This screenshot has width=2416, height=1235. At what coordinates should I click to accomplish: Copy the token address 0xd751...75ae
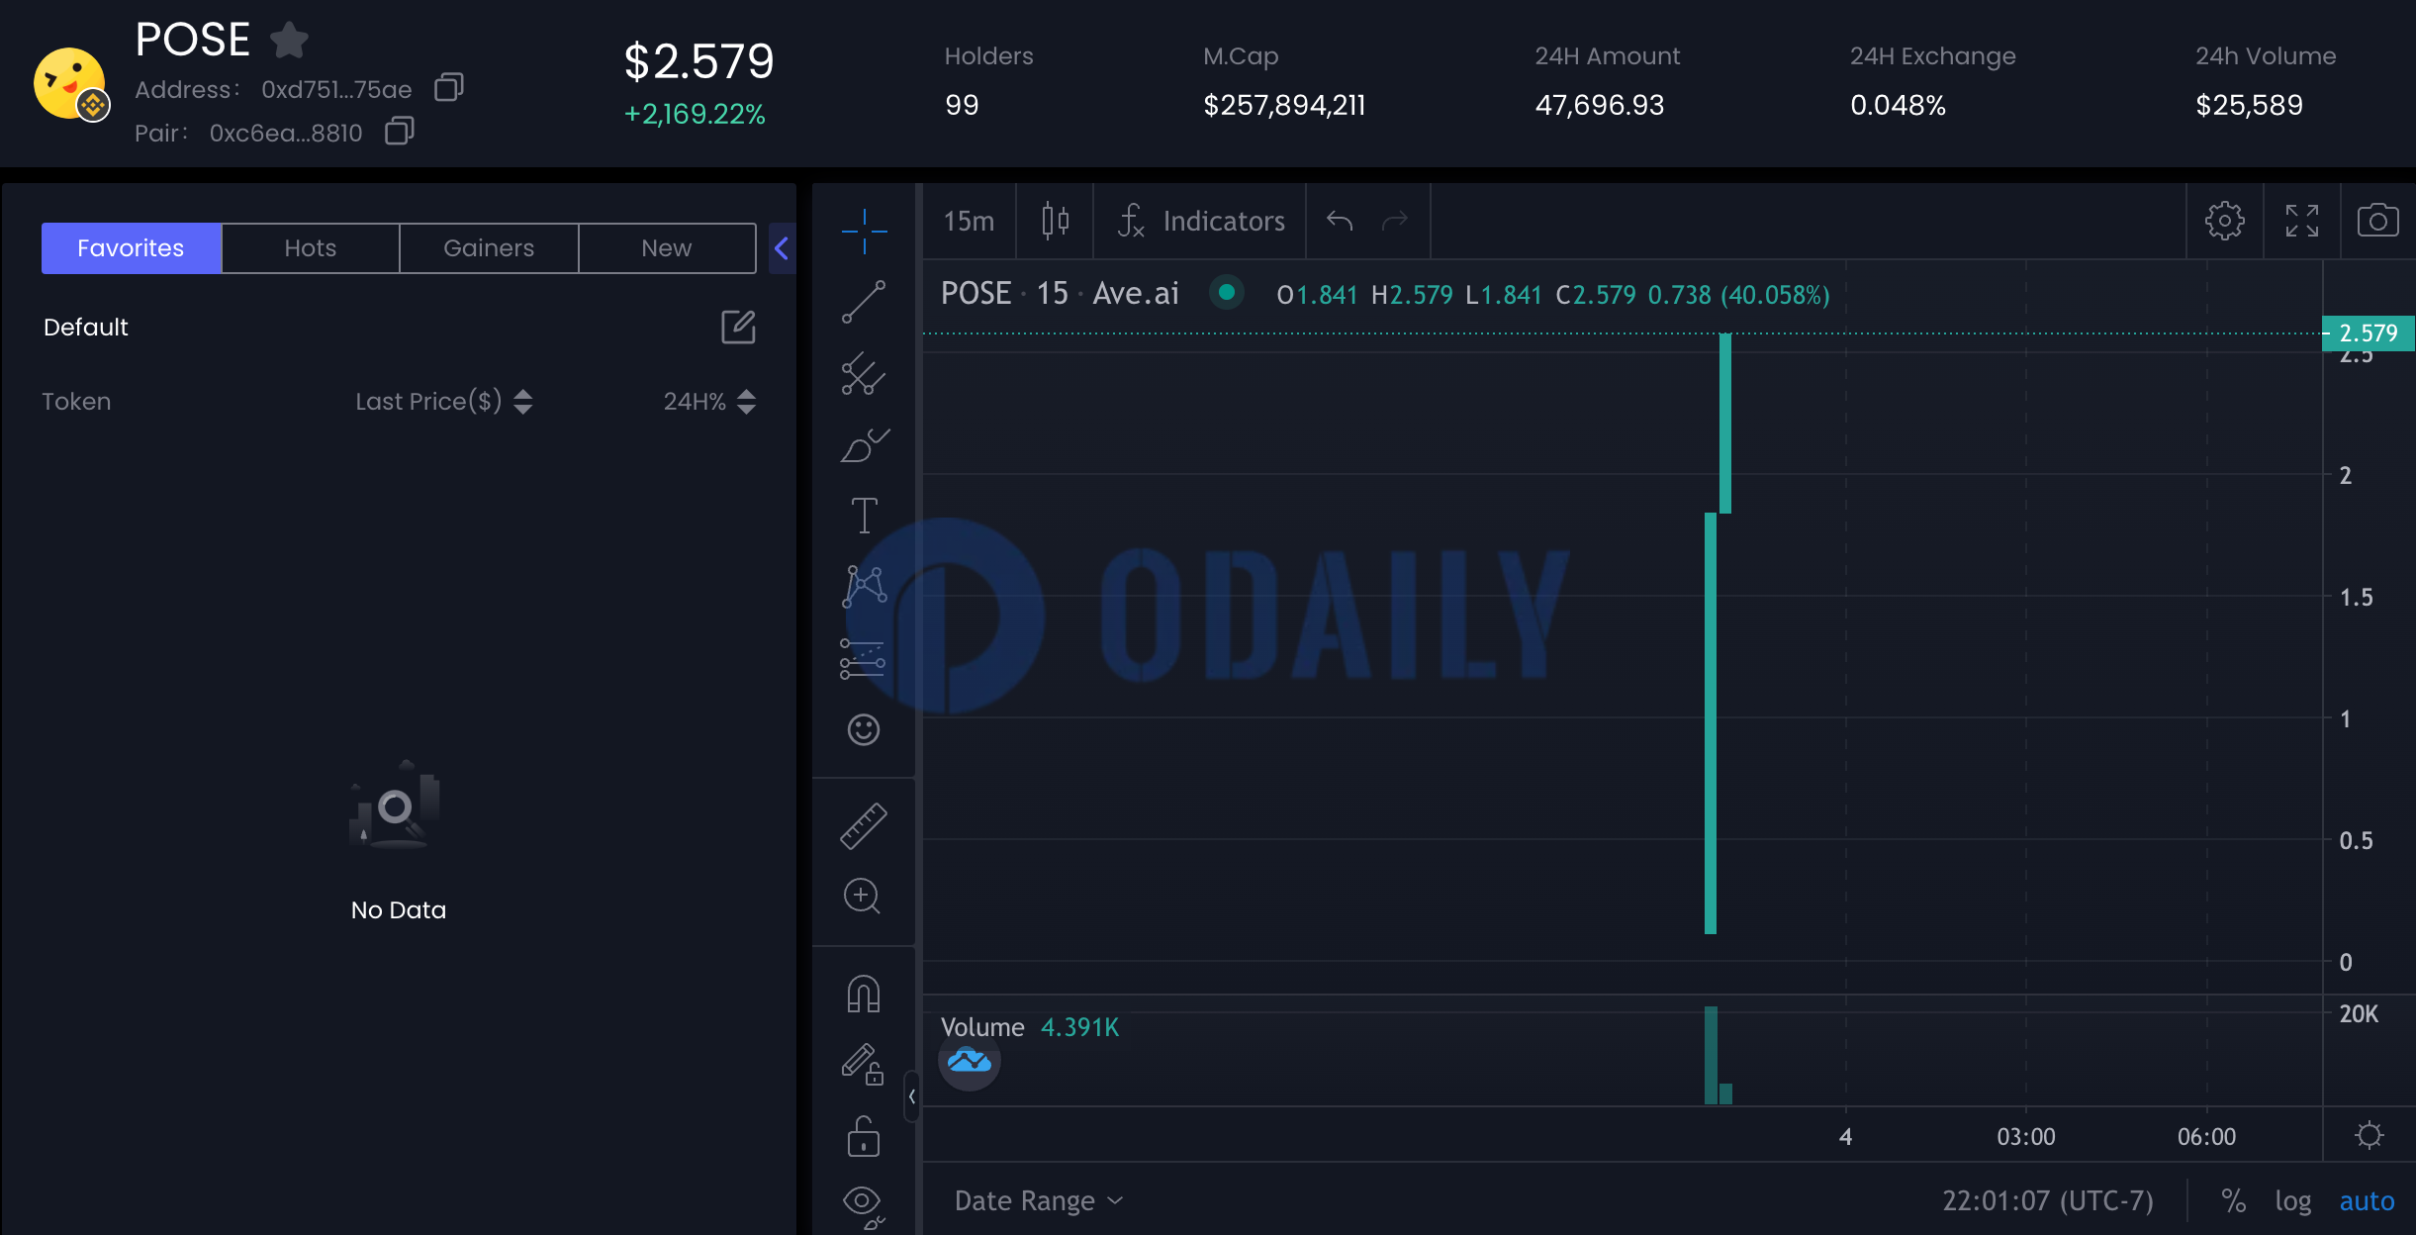[x=449, y=88]
